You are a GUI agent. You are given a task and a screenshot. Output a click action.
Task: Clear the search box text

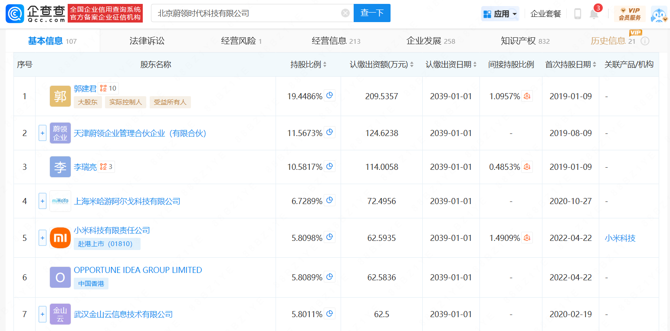[345, 13]
